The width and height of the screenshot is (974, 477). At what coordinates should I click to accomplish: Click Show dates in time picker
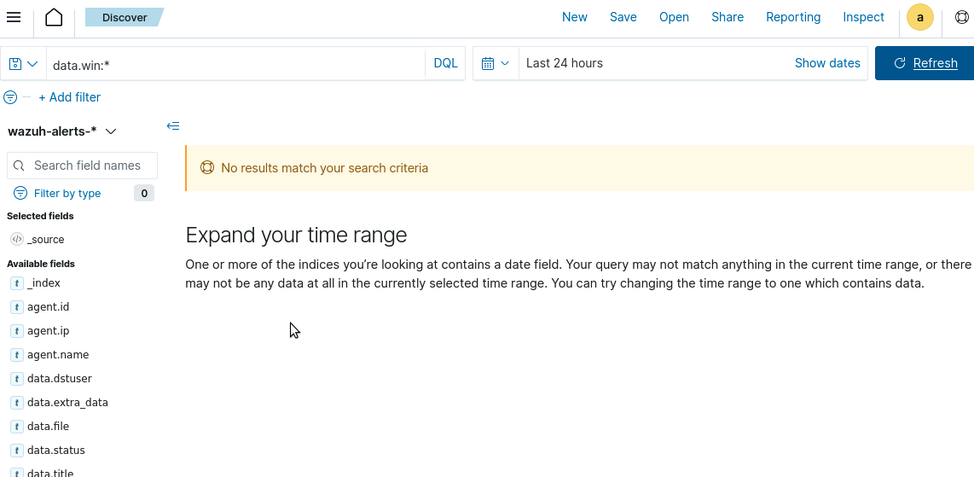(826, 63)
